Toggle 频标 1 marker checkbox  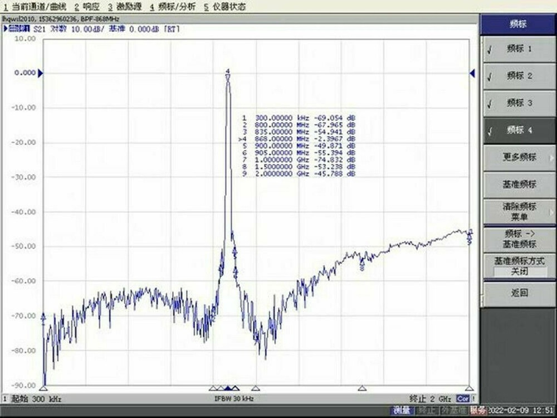click(x=518, y=49)
